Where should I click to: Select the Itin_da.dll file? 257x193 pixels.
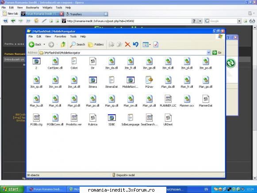point(111,63)
